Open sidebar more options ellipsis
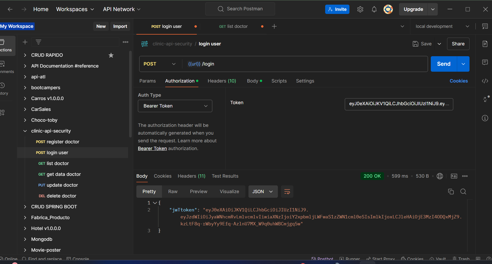Image resolution: width=492 pixels, height=264 pixels. coord(126,42)
